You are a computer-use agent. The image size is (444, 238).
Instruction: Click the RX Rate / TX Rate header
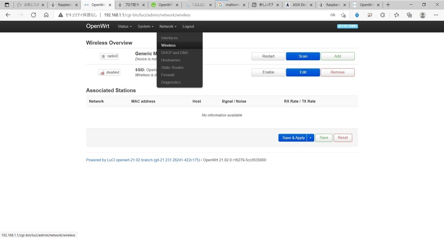click(300, 101)
